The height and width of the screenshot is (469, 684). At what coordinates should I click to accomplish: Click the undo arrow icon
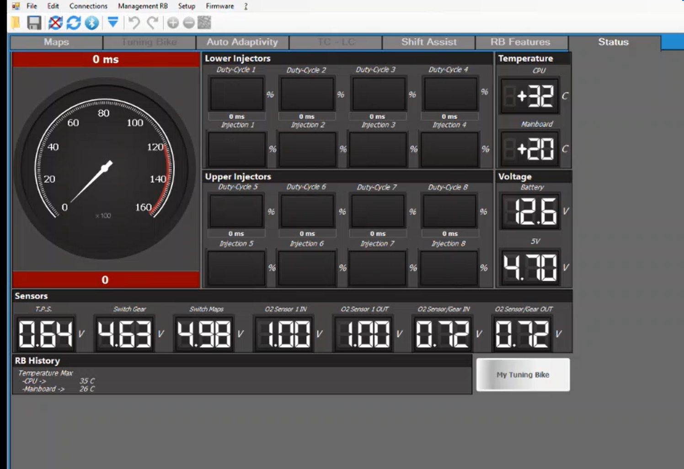(x=134, y=22)
